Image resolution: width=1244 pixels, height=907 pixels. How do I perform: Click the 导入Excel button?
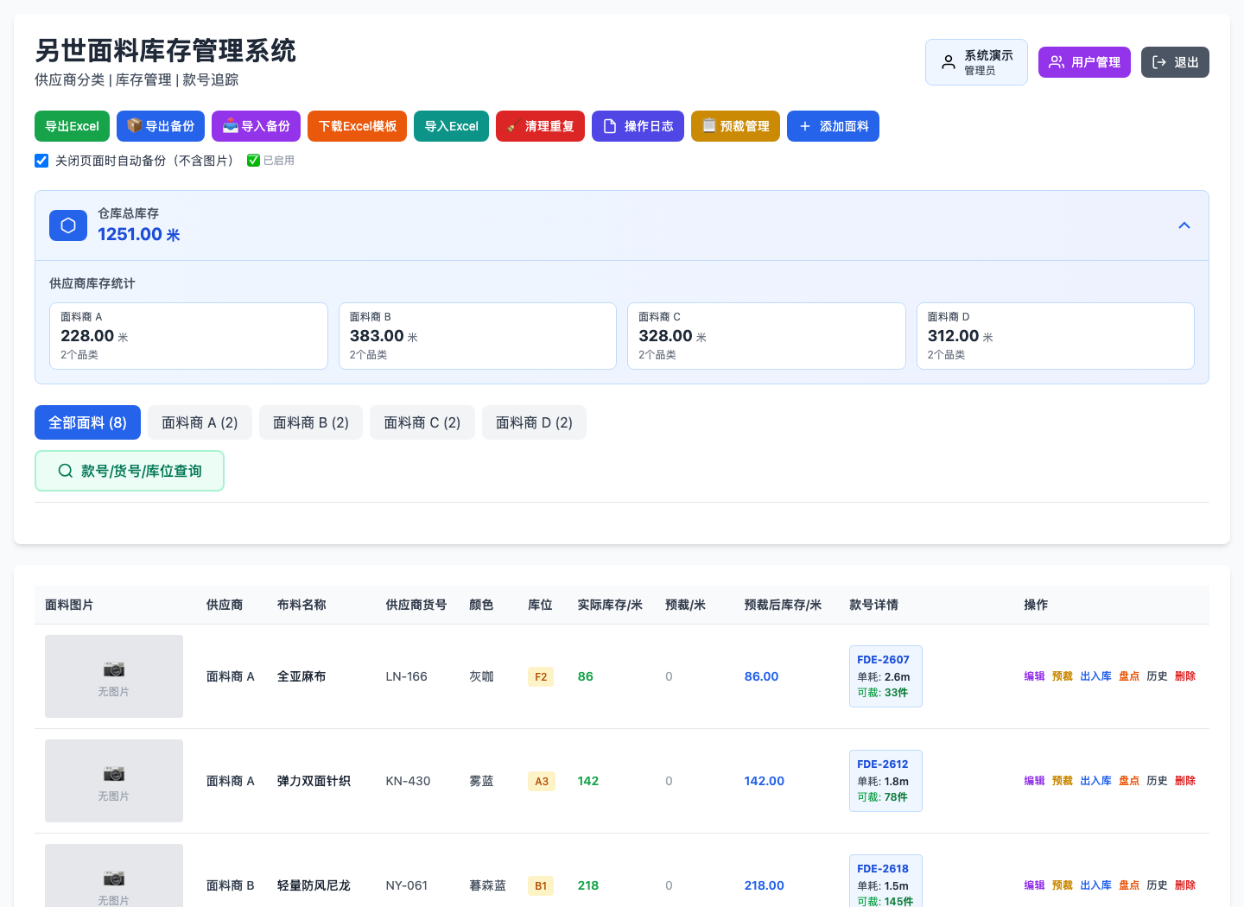[452, 126]
